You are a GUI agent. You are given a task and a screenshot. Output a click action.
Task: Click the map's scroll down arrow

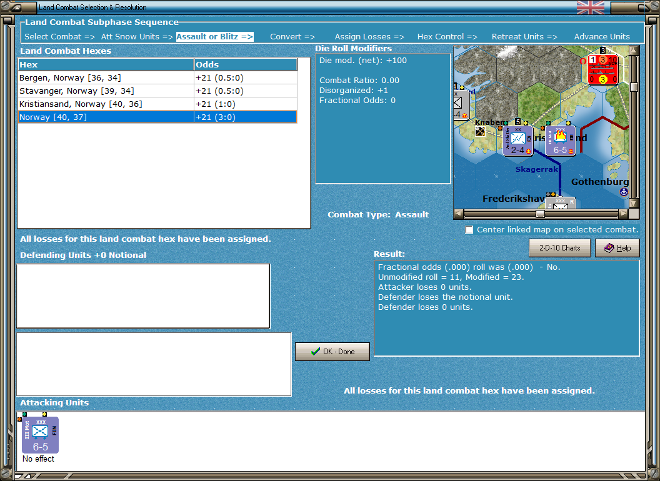coord(634,203)
